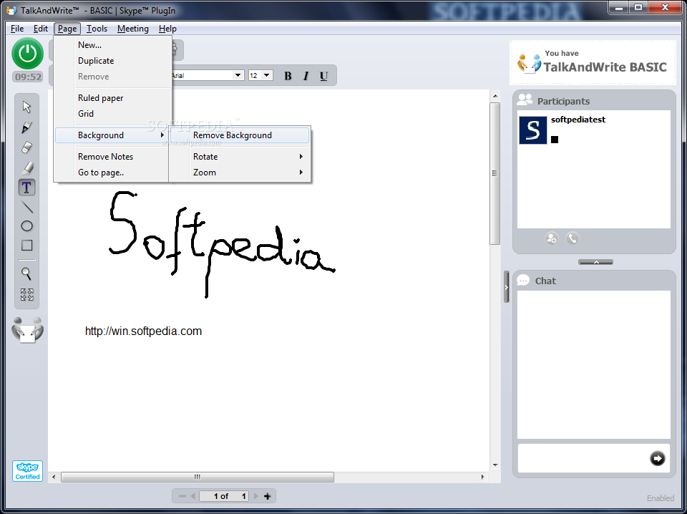Toggle underline formatting
The height and width of the screenshot is (514, 687).
[x=323, y=76]
